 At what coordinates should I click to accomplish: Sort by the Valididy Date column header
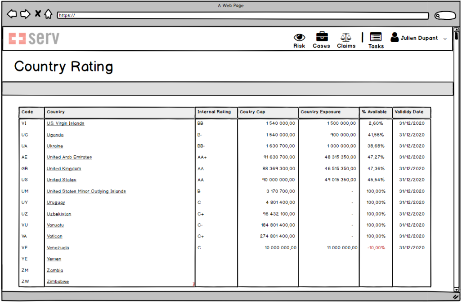(x=412, y=113)
